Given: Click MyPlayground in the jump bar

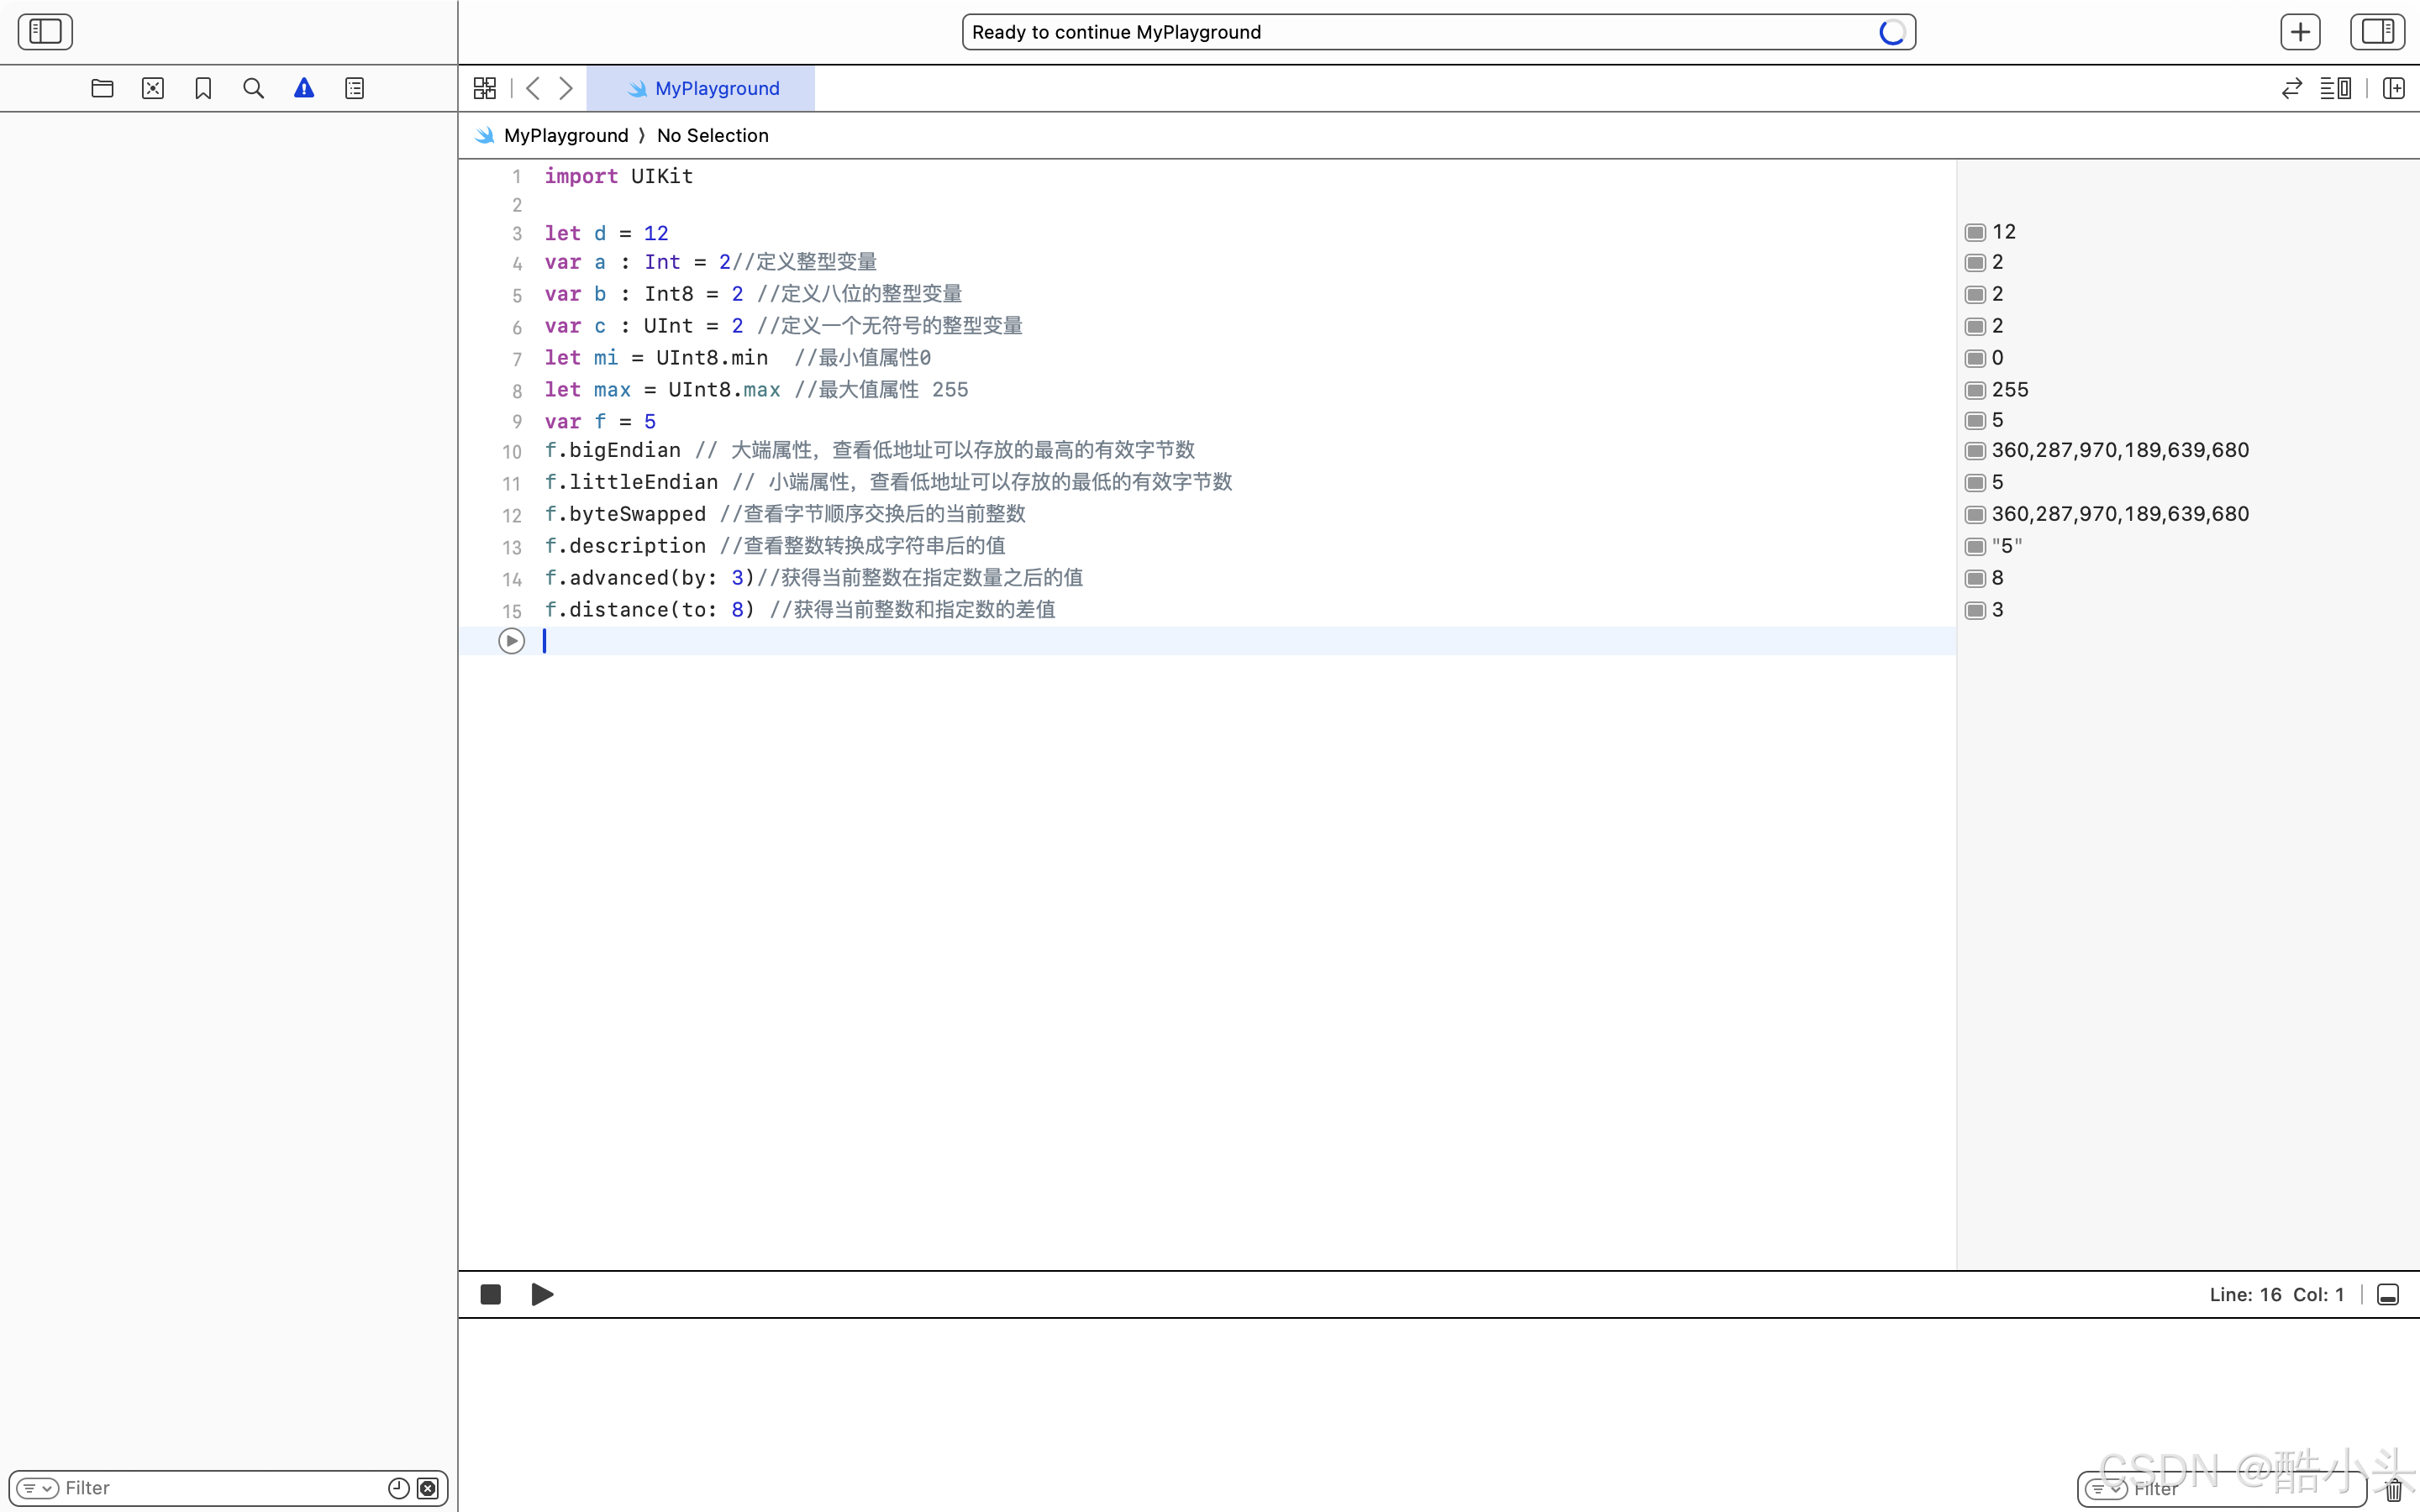Looking at the screenshot, I should pos(566,135).
